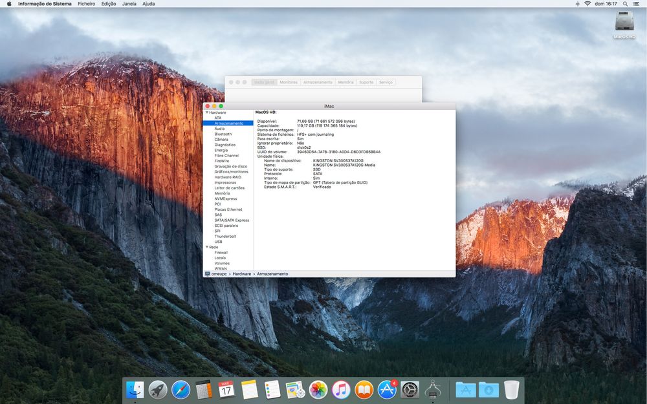The height and width of the screenshot is (404, 647).
Task: Click System Information icon in Dock
Action: [x=432, y=390]
